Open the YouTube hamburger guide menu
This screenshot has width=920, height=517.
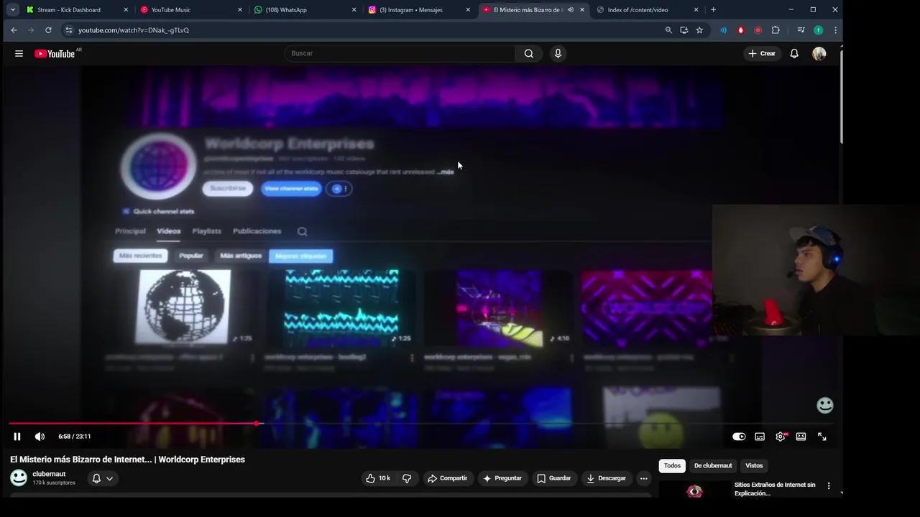tap(19, 53)
